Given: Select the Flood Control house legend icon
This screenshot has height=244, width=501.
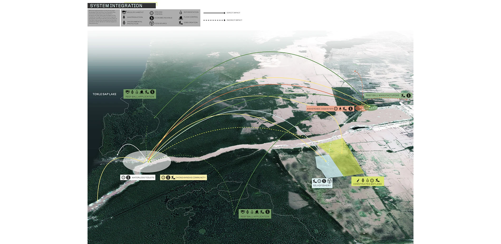Looking at the screenshot, I should (x=181, y=17).
